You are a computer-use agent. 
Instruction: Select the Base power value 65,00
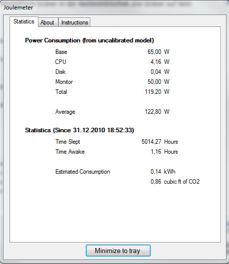154,52
